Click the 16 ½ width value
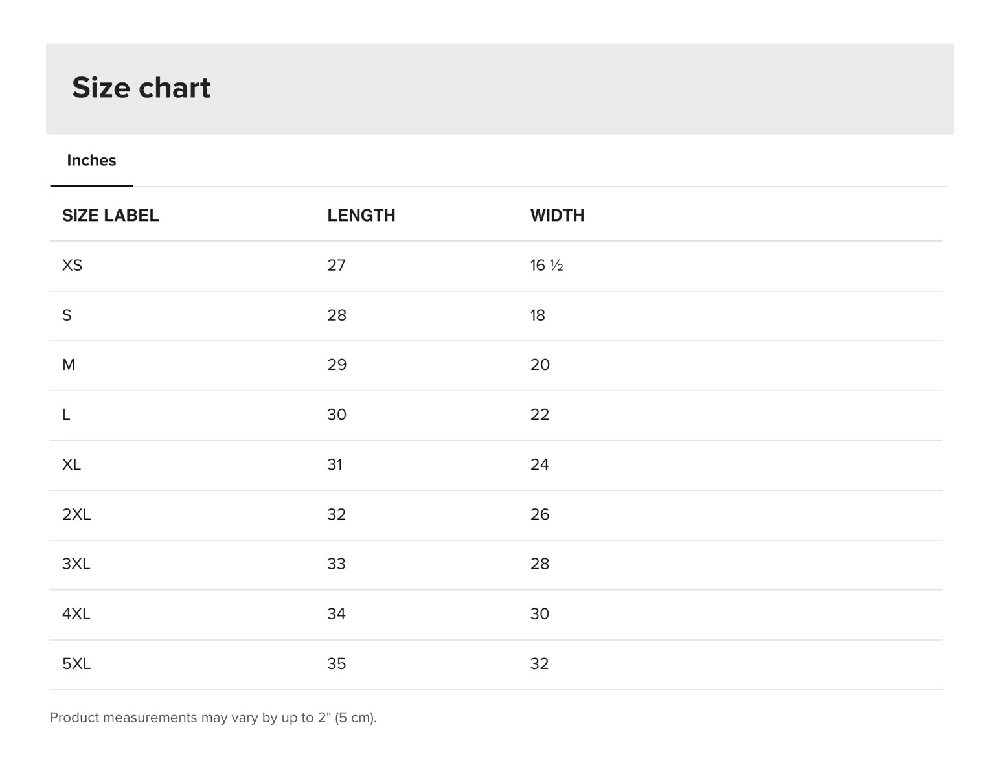Image resolution: width=1000 pixels, height=765 pixels. (547, 266)
